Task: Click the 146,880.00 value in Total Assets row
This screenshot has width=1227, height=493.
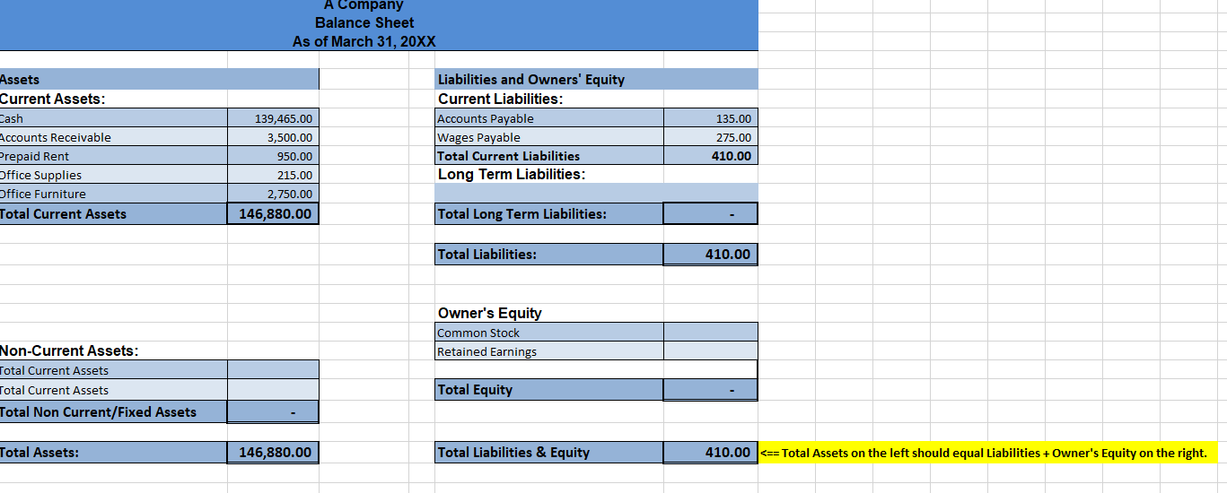Action: [x=273, y=453]
